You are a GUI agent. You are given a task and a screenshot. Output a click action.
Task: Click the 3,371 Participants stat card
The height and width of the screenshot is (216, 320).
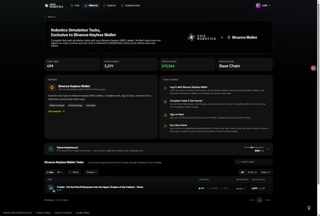click(130, 64)
